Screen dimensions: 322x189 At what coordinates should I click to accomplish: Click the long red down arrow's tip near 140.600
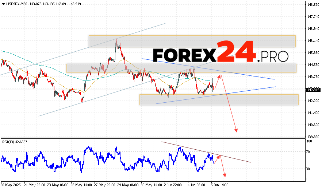pyautogui.click(x=237, y=131)
